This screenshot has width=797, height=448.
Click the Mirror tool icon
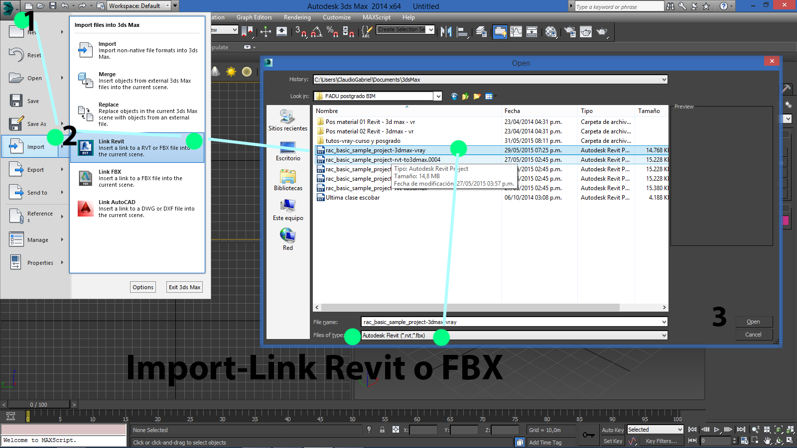(446, 32)
